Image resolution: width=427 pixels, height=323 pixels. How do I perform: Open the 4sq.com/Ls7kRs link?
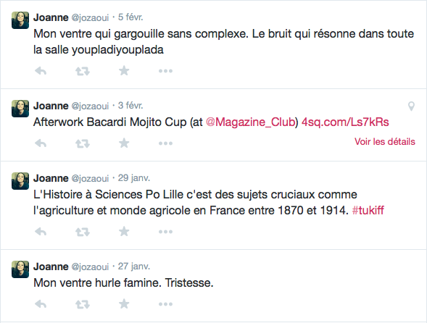pyautogui.click(x=345, y=122)
